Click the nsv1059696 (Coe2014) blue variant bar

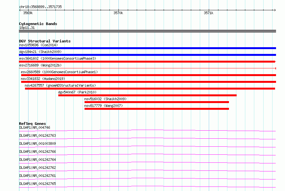point(147,48)
